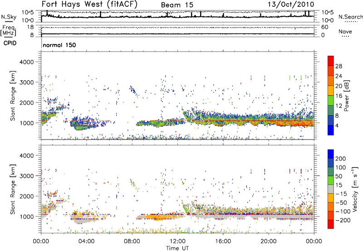Click the 16:00 time axis label
Image resolution: width=363 pixels, height=251 pixels.
[x=223, y=241]
